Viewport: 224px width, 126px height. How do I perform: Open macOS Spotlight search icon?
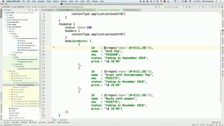(217, 1)
